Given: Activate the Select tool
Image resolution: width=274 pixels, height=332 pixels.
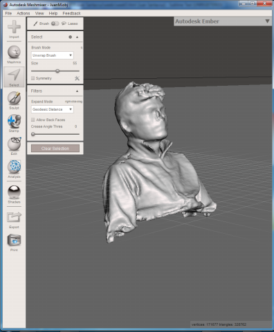Looking at the screenshot, I should (14, 77).
